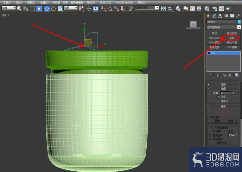Image resolution: width=242 pixels, height=172 pixels.
Task: Select the Select Object arrow tool
Action: (x=19, y=8)
